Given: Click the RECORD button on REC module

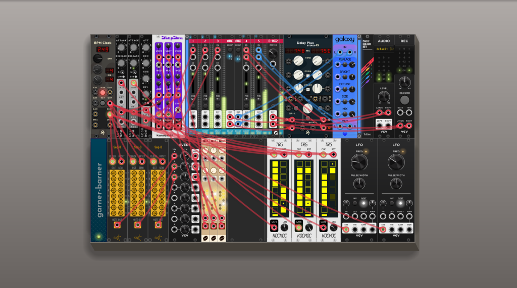Looking at the screenshot, I should pos(404,100).
